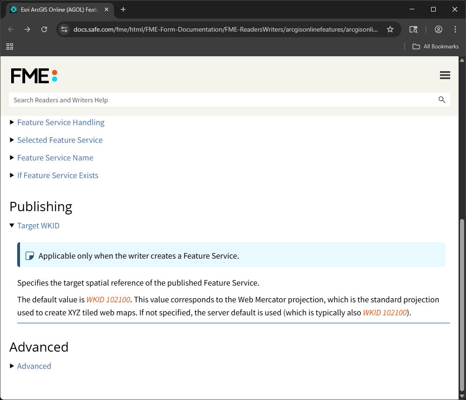This screenshot has height=400, width=466.
Task: Maximize the browser window
Action: 433,9
